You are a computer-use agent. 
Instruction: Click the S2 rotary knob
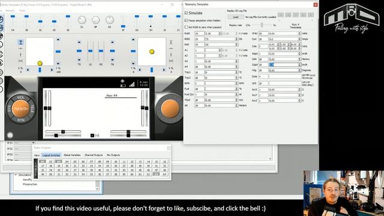pos(109,20)
